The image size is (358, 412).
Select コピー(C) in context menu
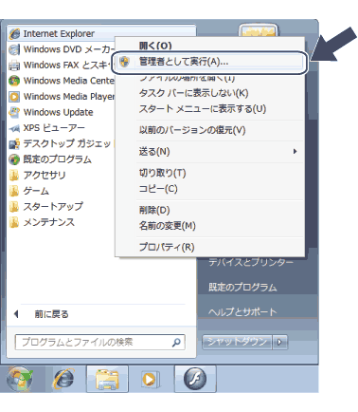[x=158, y=189]
